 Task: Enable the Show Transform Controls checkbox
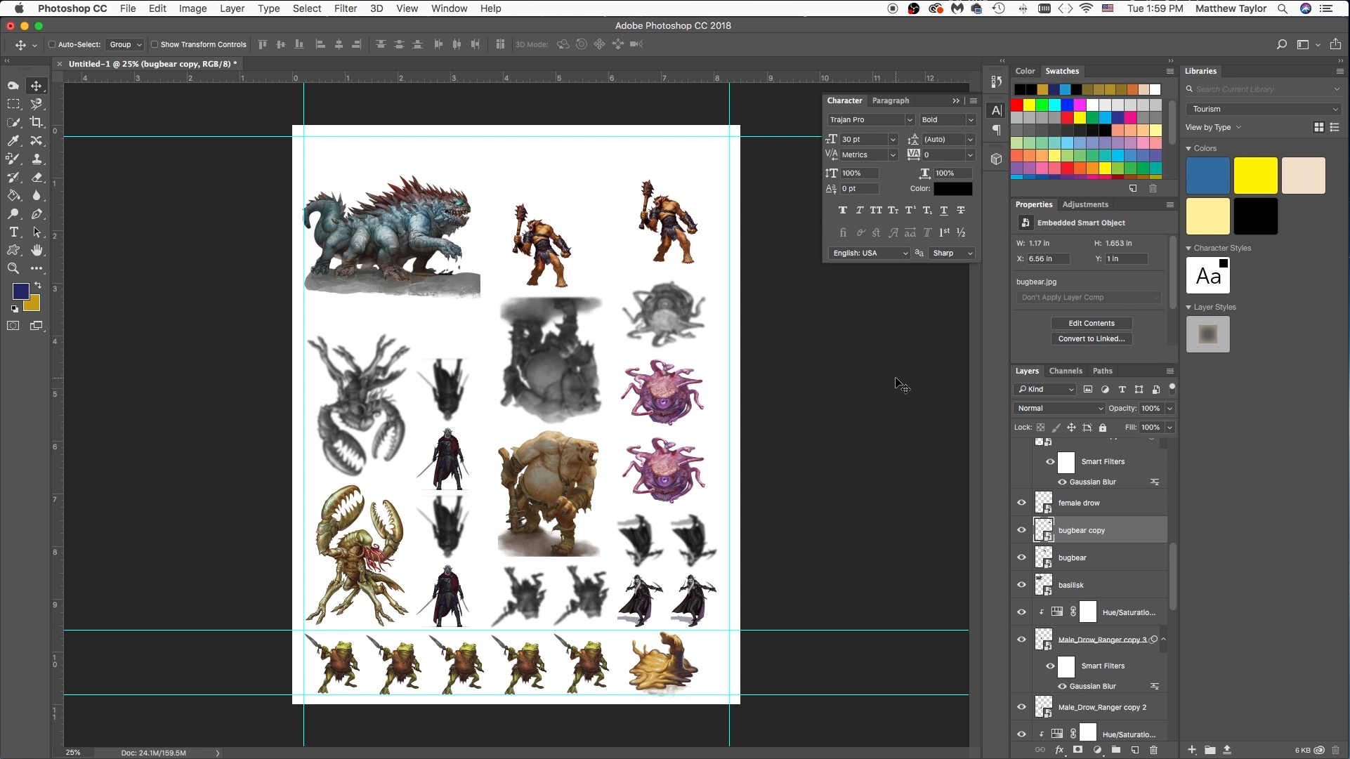point(156,44)
